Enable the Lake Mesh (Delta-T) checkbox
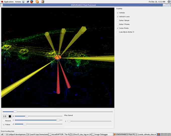The height and width of the screenshot is (136, 171). click(118, 32)
